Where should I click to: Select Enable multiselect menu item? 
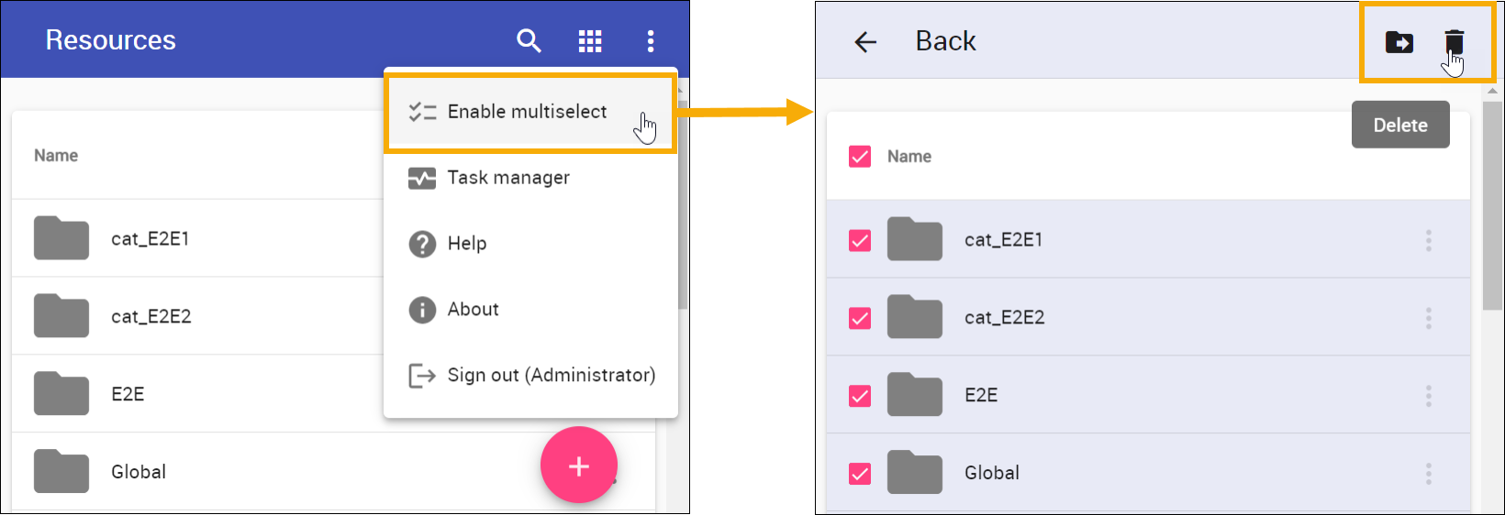click(x=527, y=112)
